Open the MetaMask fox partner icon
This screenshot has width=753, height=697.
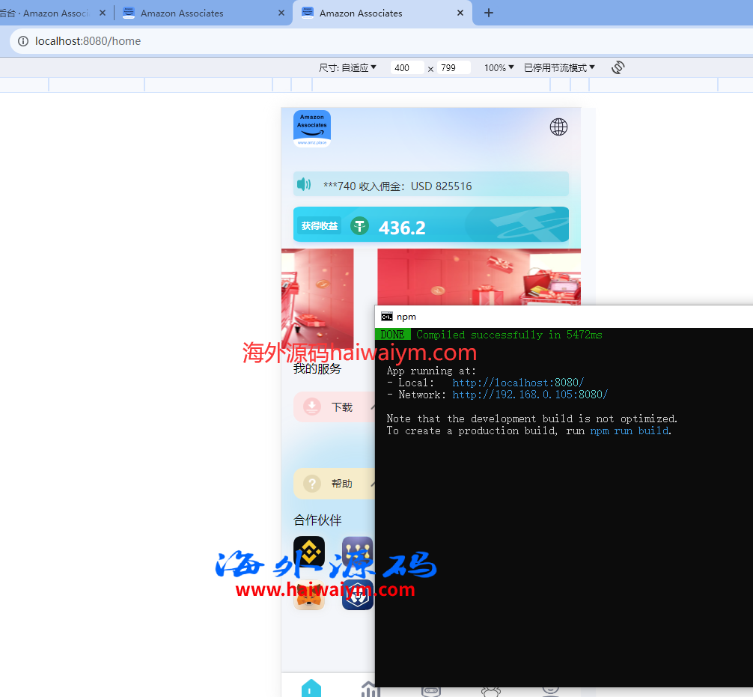tap(309, 595)
